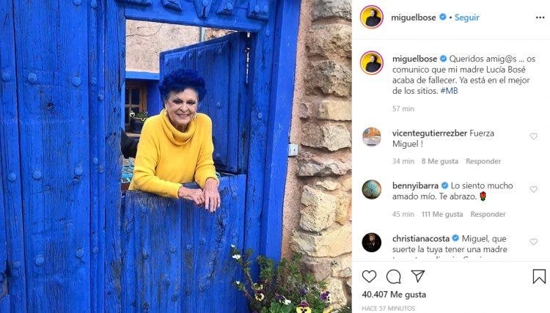Like bennyibarra's comment heart
Image resolution: width=550 pixels, height=313 pixels.
pyautogui.click(x=534, y=189)
